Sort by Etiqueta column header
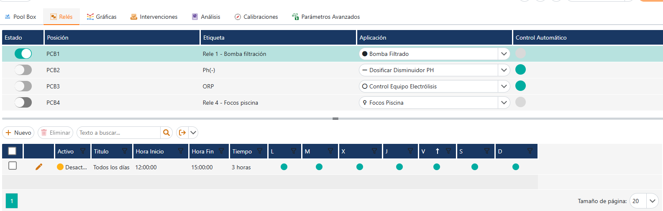This screenshot has height=211, width=663. click(278, 38)
